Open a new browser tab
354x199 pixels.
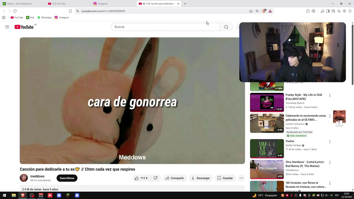(x=185, y=4)
